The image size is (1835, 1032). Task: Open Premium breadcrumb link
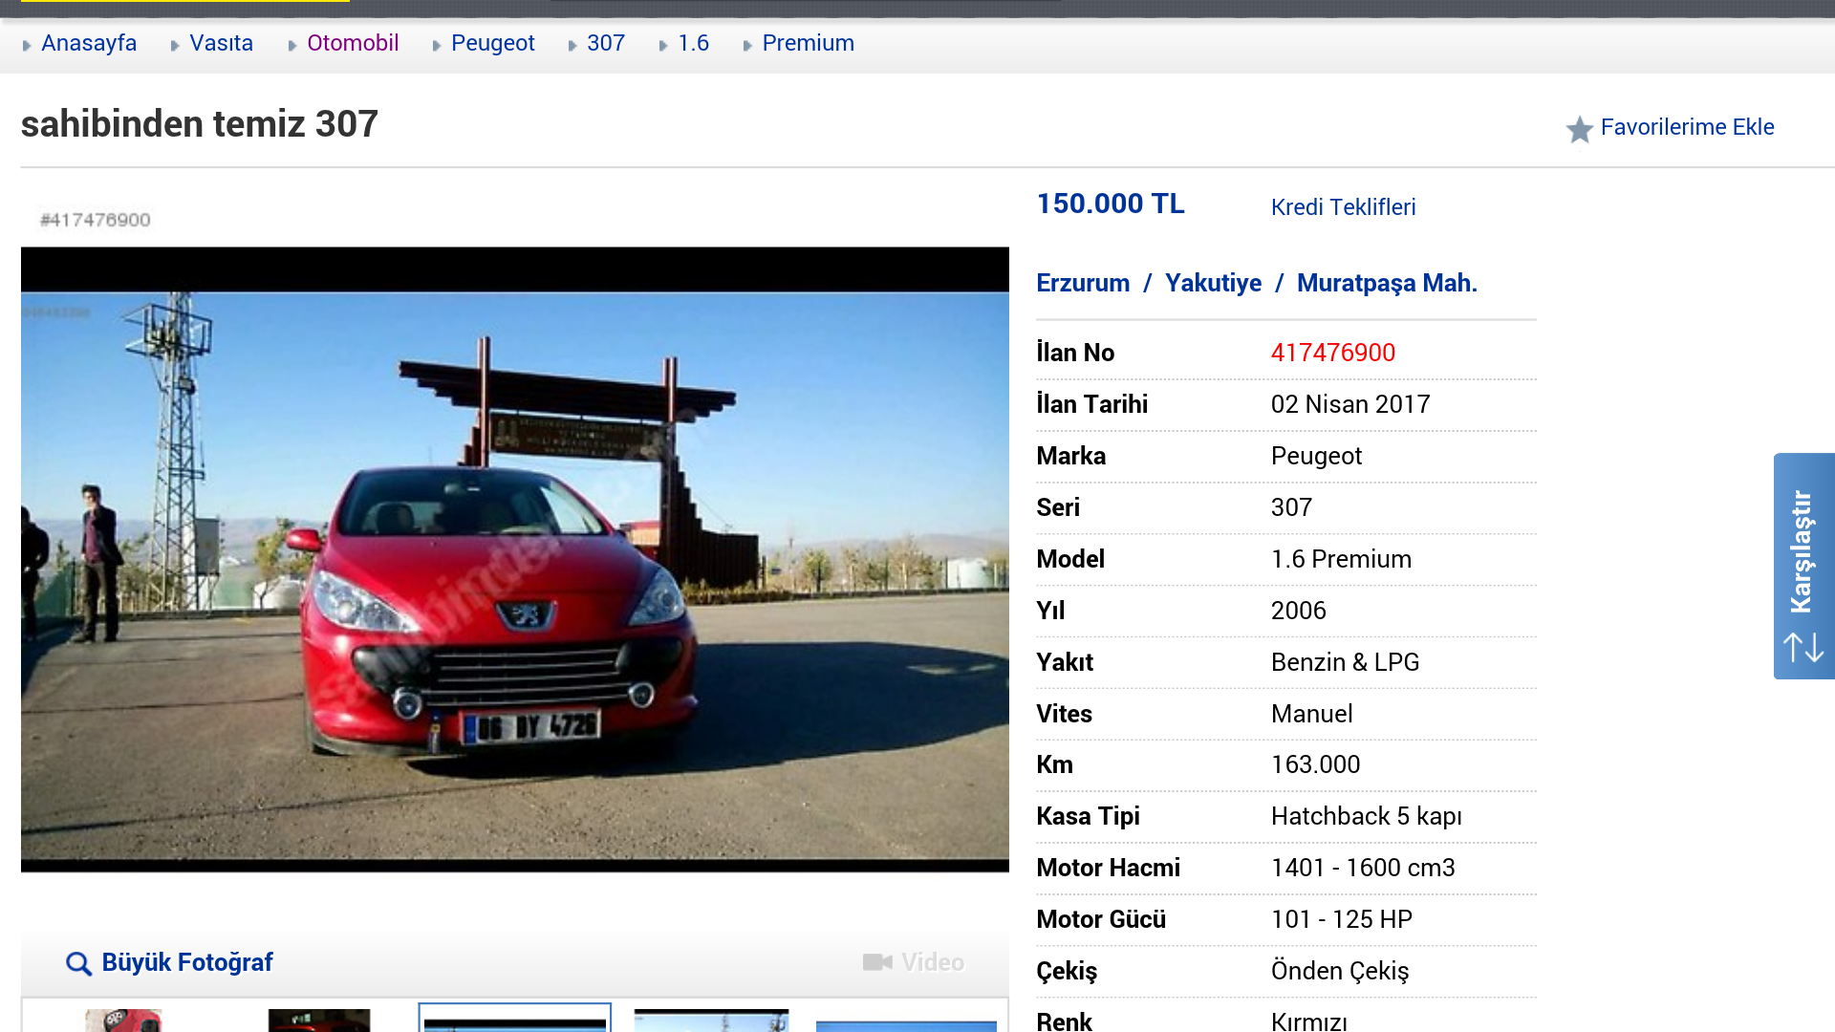[x=808, y=43]
